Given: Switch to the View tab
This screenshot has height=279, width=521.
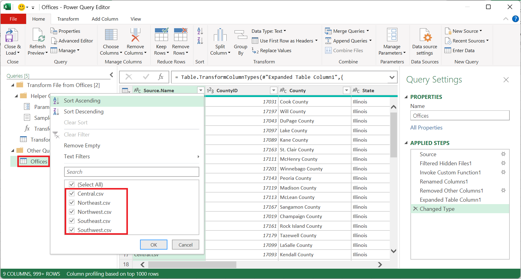Looking at the screenshot, I should (136, 19).
